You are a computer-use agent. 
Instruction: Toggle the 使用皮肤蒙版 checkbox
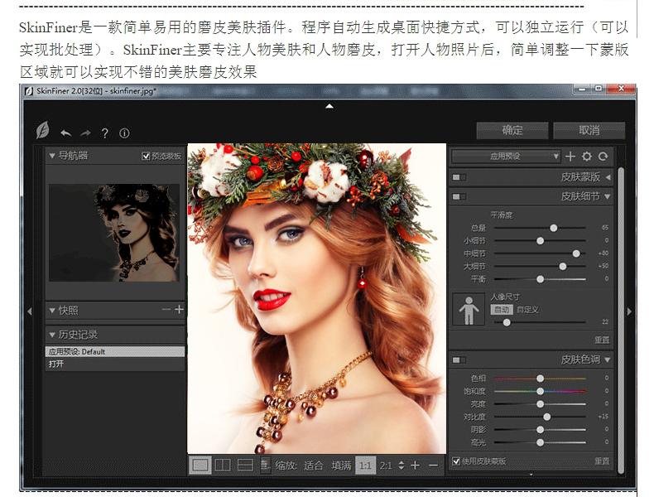click(456, 461)
